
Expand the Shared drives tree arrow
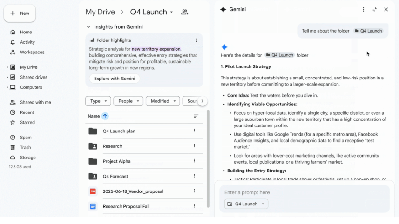tap(7, 77)
